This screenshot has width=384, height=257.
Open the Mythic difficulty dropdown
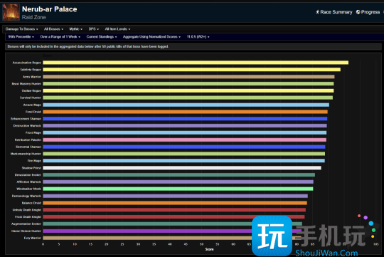click(x=75, y=29)
